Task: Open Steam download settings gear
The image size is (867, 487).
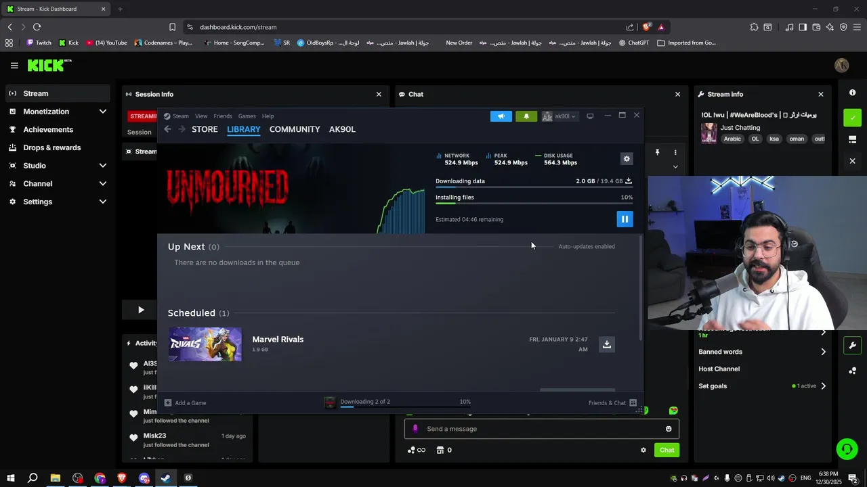Action: tap(627, 159)
